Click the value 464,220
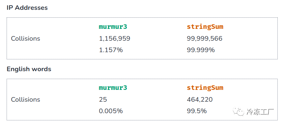 tap(200, 99)
